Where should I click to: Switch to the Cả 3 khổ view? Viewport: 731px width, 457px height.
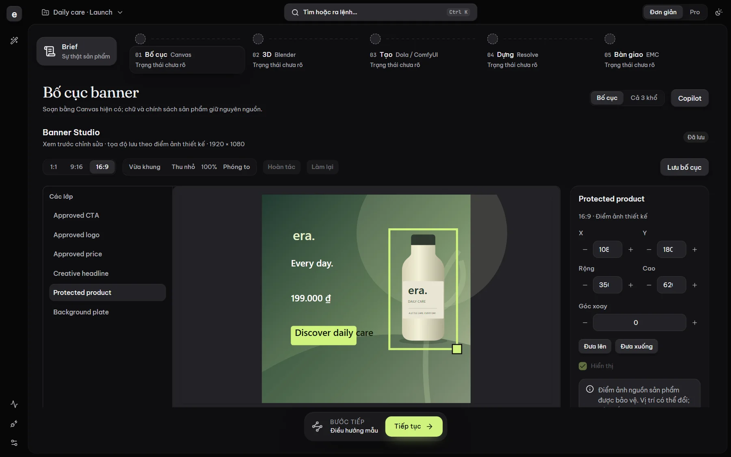click(644, 98)
